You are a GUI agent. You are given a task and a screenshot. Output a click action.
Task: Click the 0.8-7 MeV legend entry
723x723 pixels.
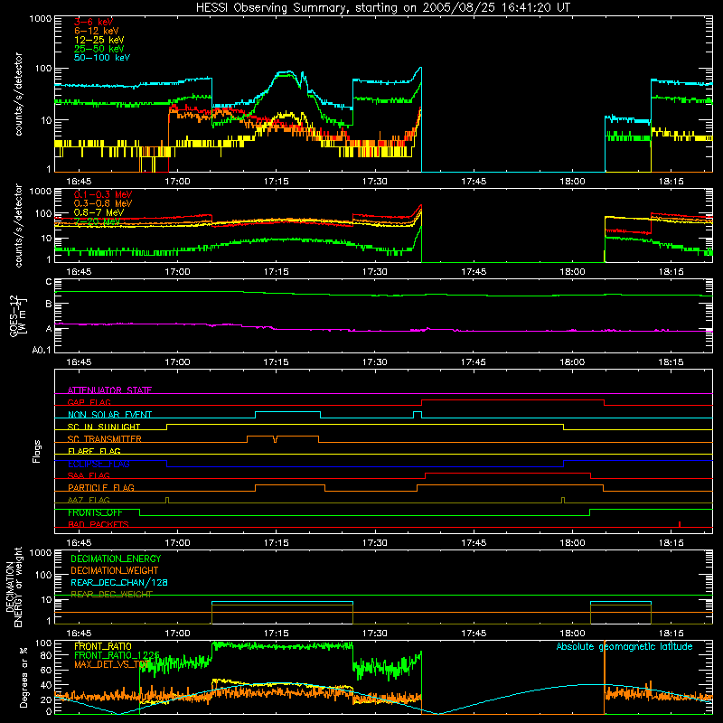click(99, 212)
